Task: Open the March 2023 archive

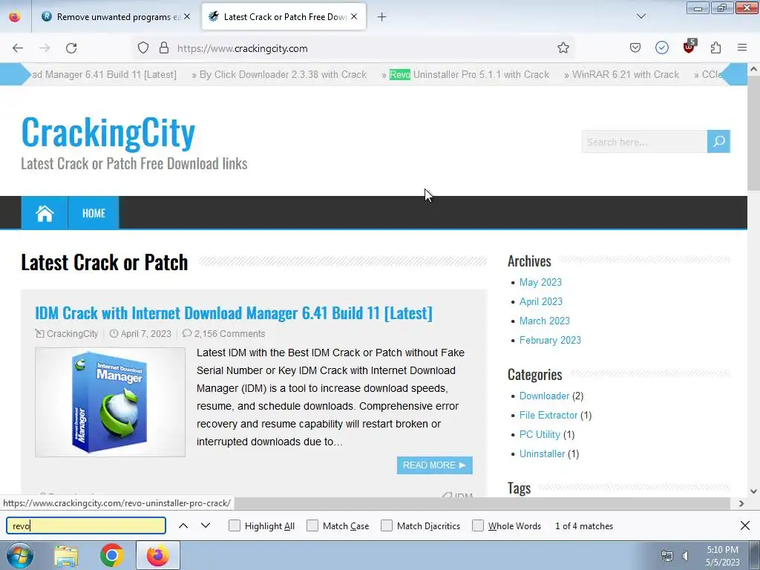Action: click(544, 321)
